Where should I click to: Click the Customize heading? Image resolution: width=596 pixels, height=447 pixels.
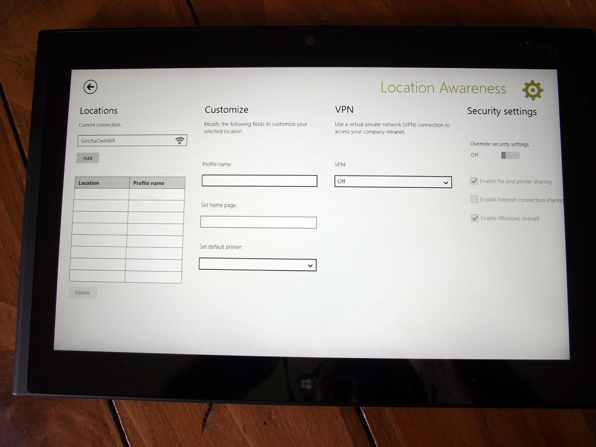point(227,110)
